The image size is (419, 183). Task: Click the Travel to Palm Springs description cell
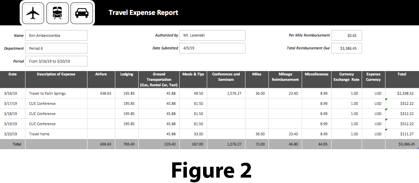tap(56, 93)
